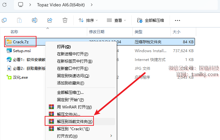Viewport: 220px width, 140px height.
Task: Click the Setup.msi installer icon
Action: (9, 51)
